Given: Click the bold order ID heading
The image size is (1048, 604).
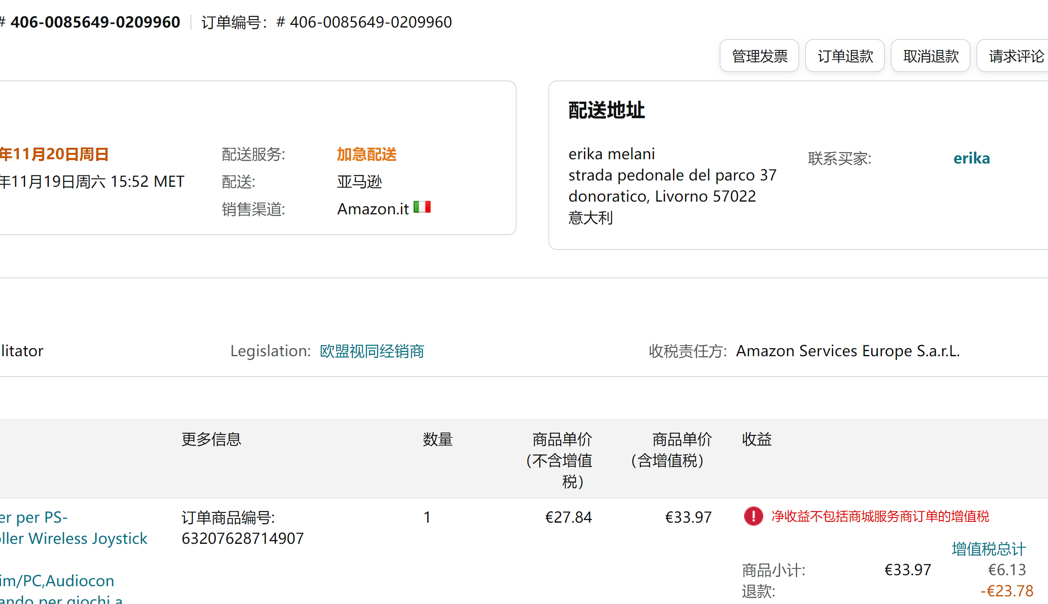Looking at the screenshot, I should [x=95, y=22].
